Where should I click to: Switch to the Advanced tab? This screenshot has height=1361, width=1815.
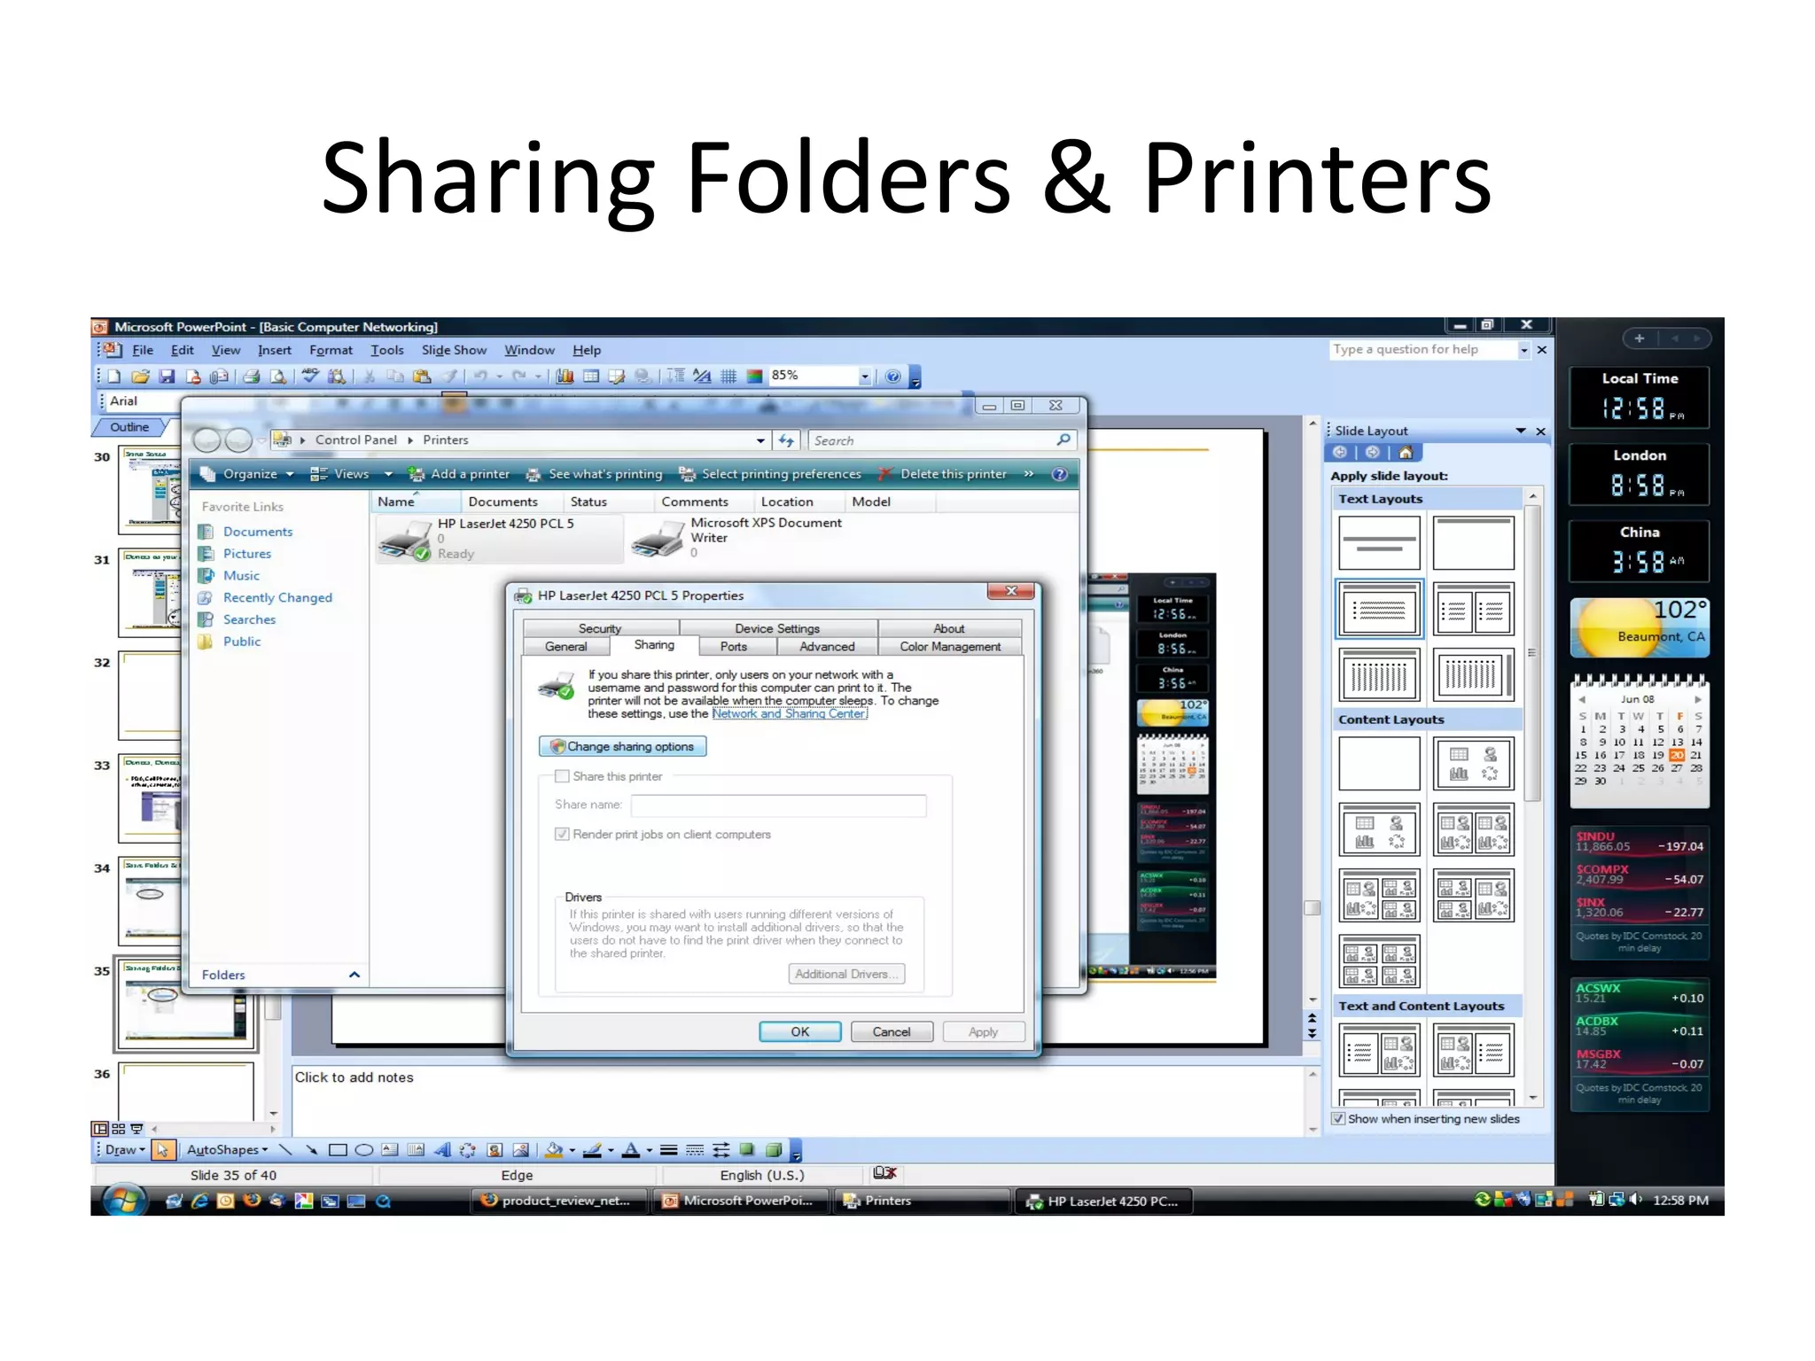[x=827, y=647]
